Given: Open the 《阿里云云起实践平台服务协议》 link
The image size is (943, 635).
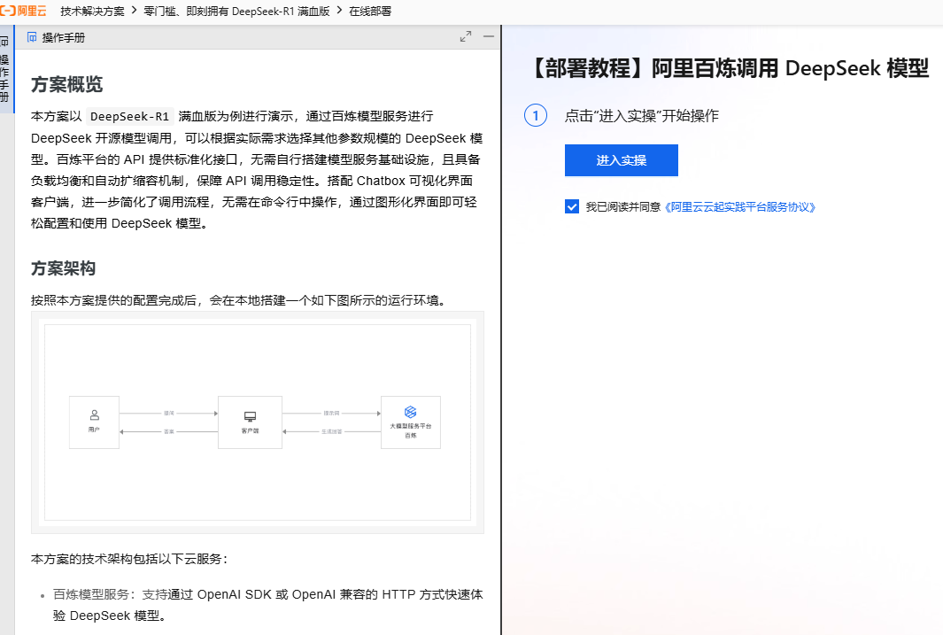Looking at the screenshot, I should point(739,207).
